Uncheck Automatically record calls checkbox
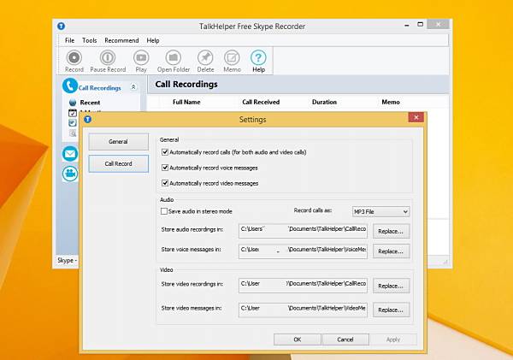The width and height of the screenshot is (513, 360). 165,152
